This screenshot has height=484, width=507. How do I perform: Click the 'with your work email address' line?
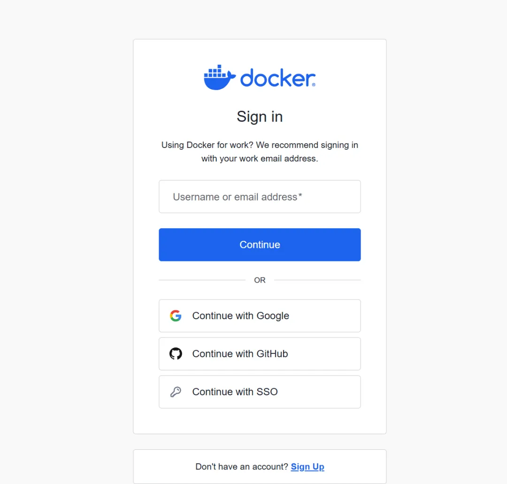(260, 159)
